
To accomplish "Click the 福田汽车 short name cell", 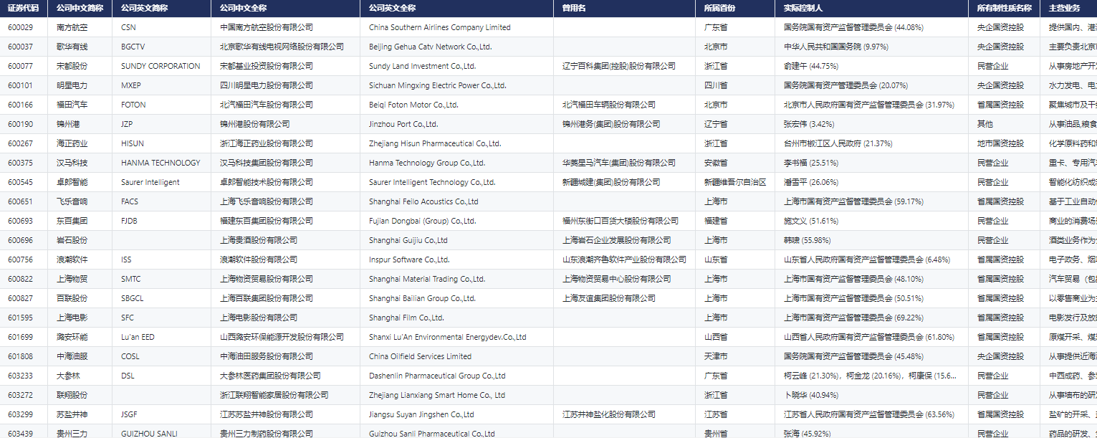I will point(80,105).
